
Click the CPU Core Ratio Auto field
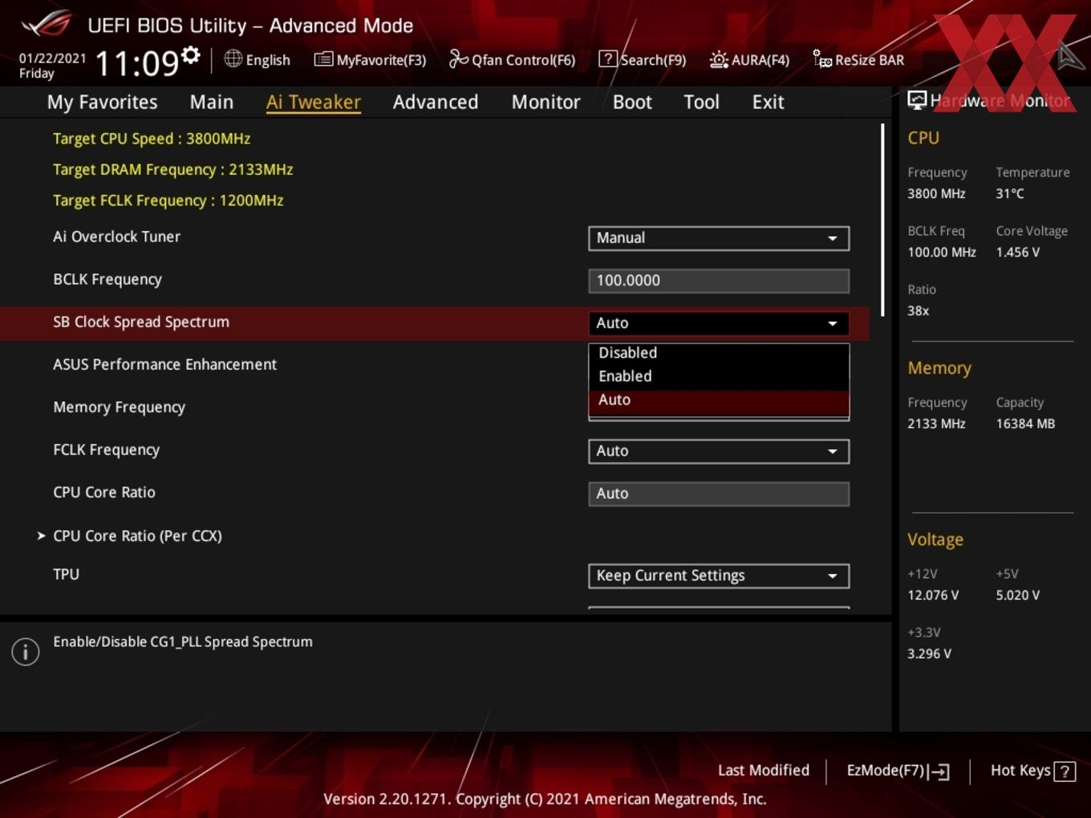tap(719, 494)
